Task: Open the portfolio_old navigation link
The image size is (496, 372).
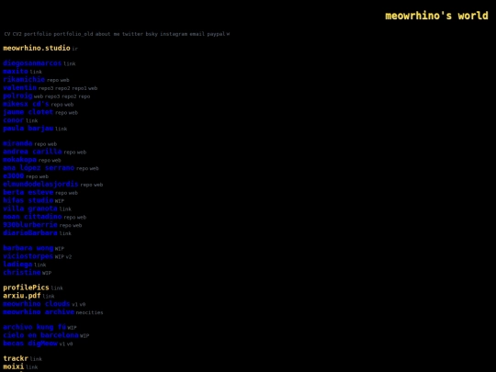Action: [73, 34]
